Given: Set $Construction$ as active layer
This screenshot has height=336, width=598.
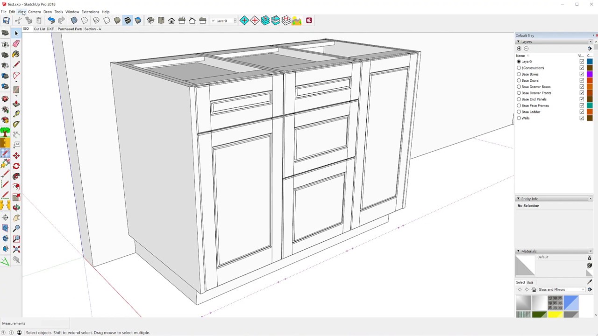Looking at the screenshot, I should click(x=519, y=68).
